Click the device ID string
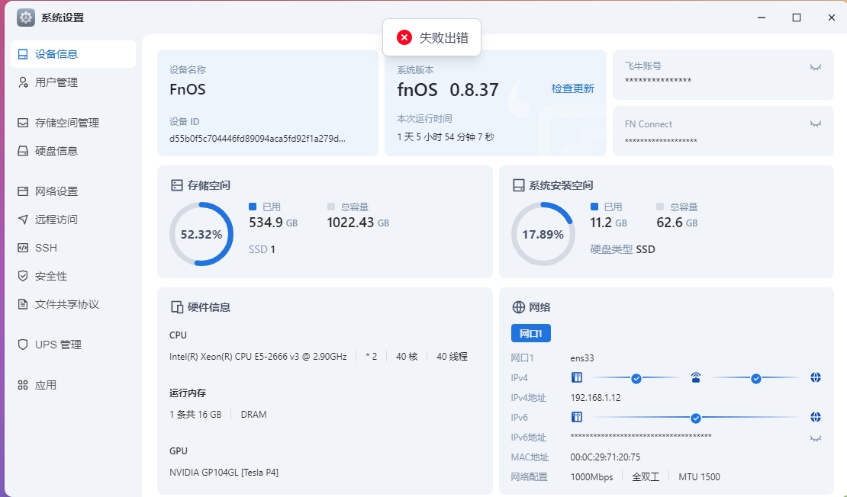This screenshot has height=497, width=847. [x=257, y=138]
